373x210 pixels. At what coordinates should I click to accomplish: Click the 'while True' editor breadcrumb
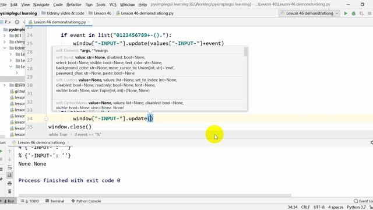pos(58,135)
